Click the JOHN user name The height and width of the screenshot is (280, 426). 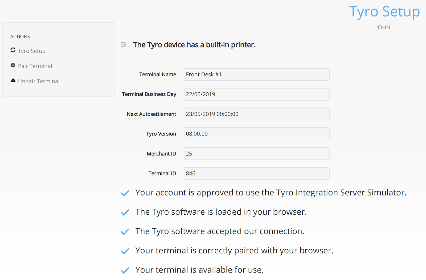[384, 27]
